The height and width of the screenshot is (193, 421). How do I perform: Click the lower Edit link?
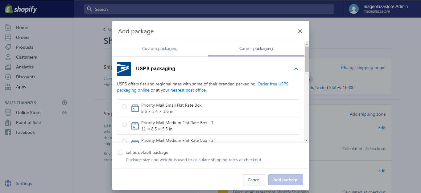[382, 170]
